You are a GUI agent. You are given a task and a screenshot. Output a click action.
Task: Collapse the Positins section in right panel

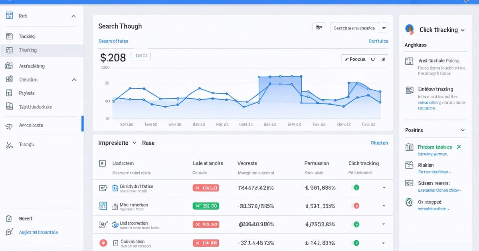(x=463, y=130)
